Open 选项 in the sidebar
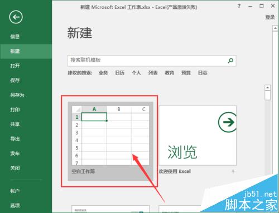The width and height of the screenshot is (279, 213). click(15, 205)
